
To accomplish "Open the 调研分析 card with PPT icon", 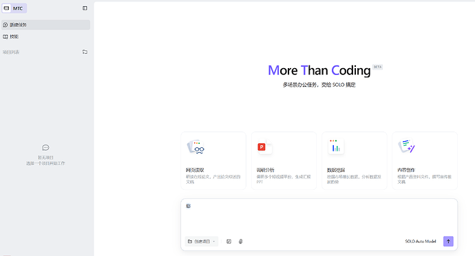I will [284, 160].
